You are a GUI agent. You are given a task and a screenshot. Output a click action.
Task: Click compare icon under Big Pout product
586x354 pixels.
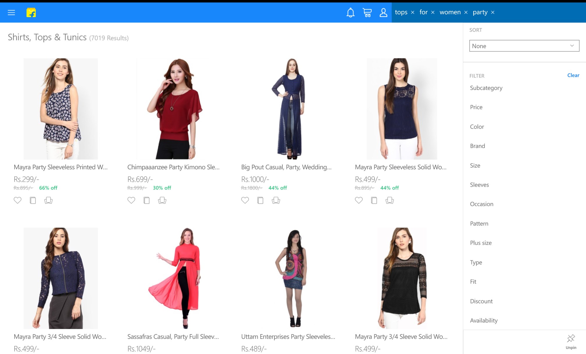point(260,200)
